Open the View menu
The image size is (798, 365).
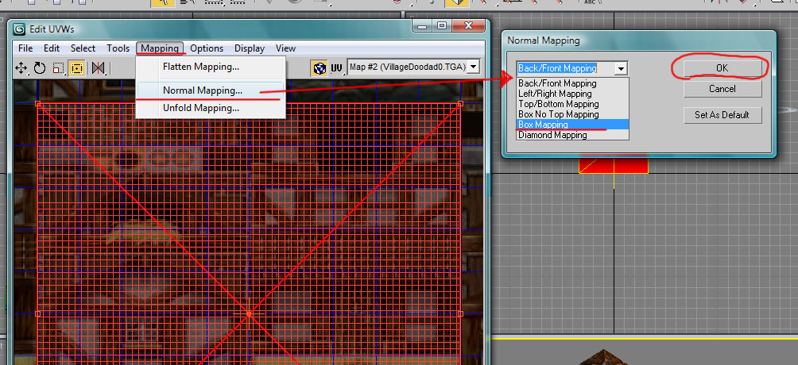point(285,48)
